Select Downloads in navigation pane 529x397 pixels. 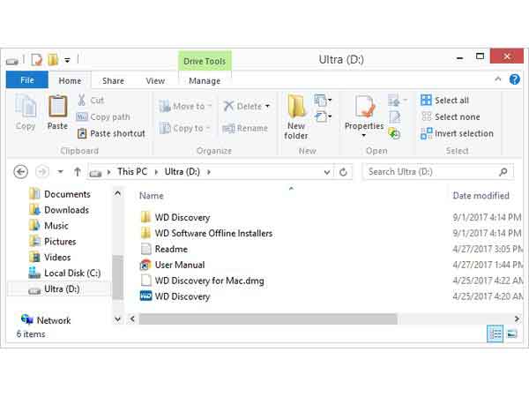(x=59, y=210)
